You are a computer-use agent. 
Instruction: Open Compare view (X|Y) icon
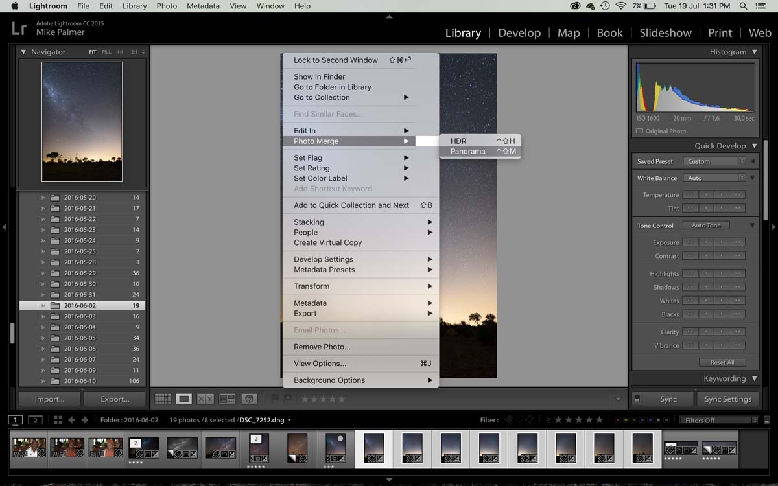[x=206, y=399]
